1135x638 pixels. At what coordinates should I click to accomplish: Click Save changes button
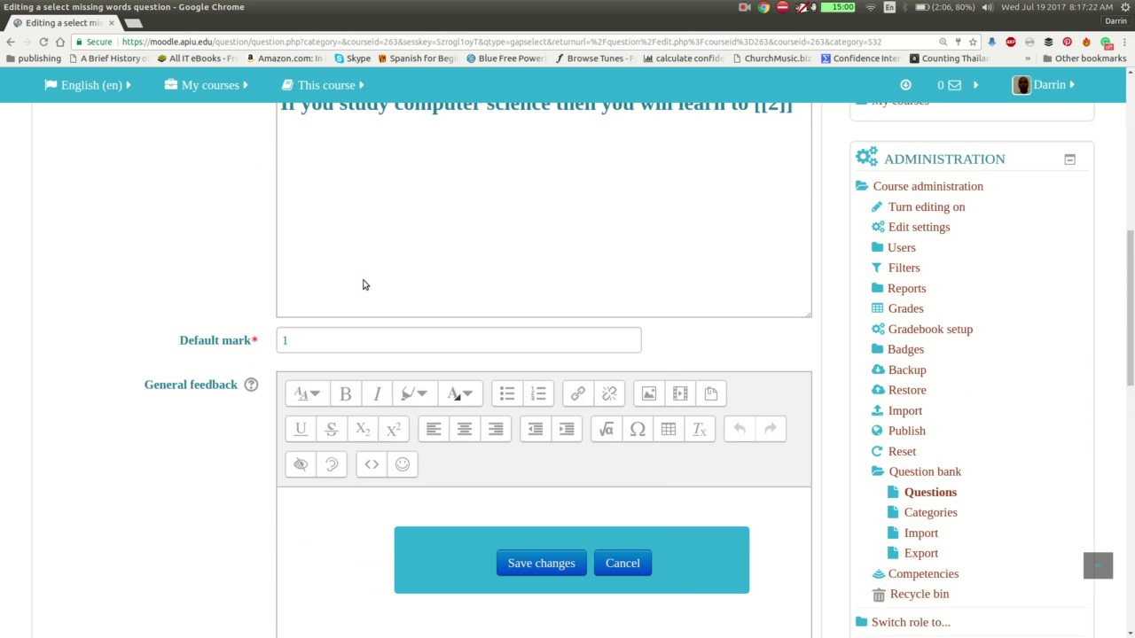(x=542, y=564)
